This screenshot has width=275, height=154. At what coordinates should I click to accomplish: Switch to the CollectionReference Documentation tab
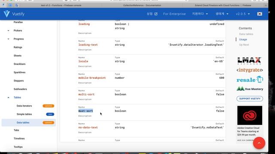(142, 6)
